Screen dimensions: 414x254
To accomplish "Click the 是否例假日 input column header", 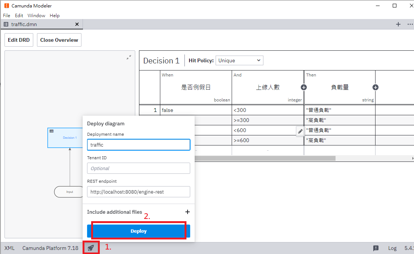I will (196, 88).
